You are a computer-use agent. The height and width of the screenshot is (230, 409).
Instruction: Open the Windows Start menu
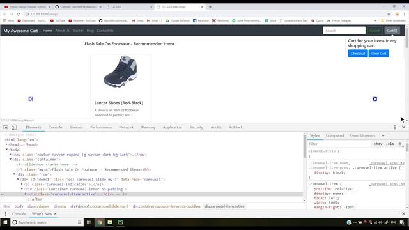[x=5, y=222]
